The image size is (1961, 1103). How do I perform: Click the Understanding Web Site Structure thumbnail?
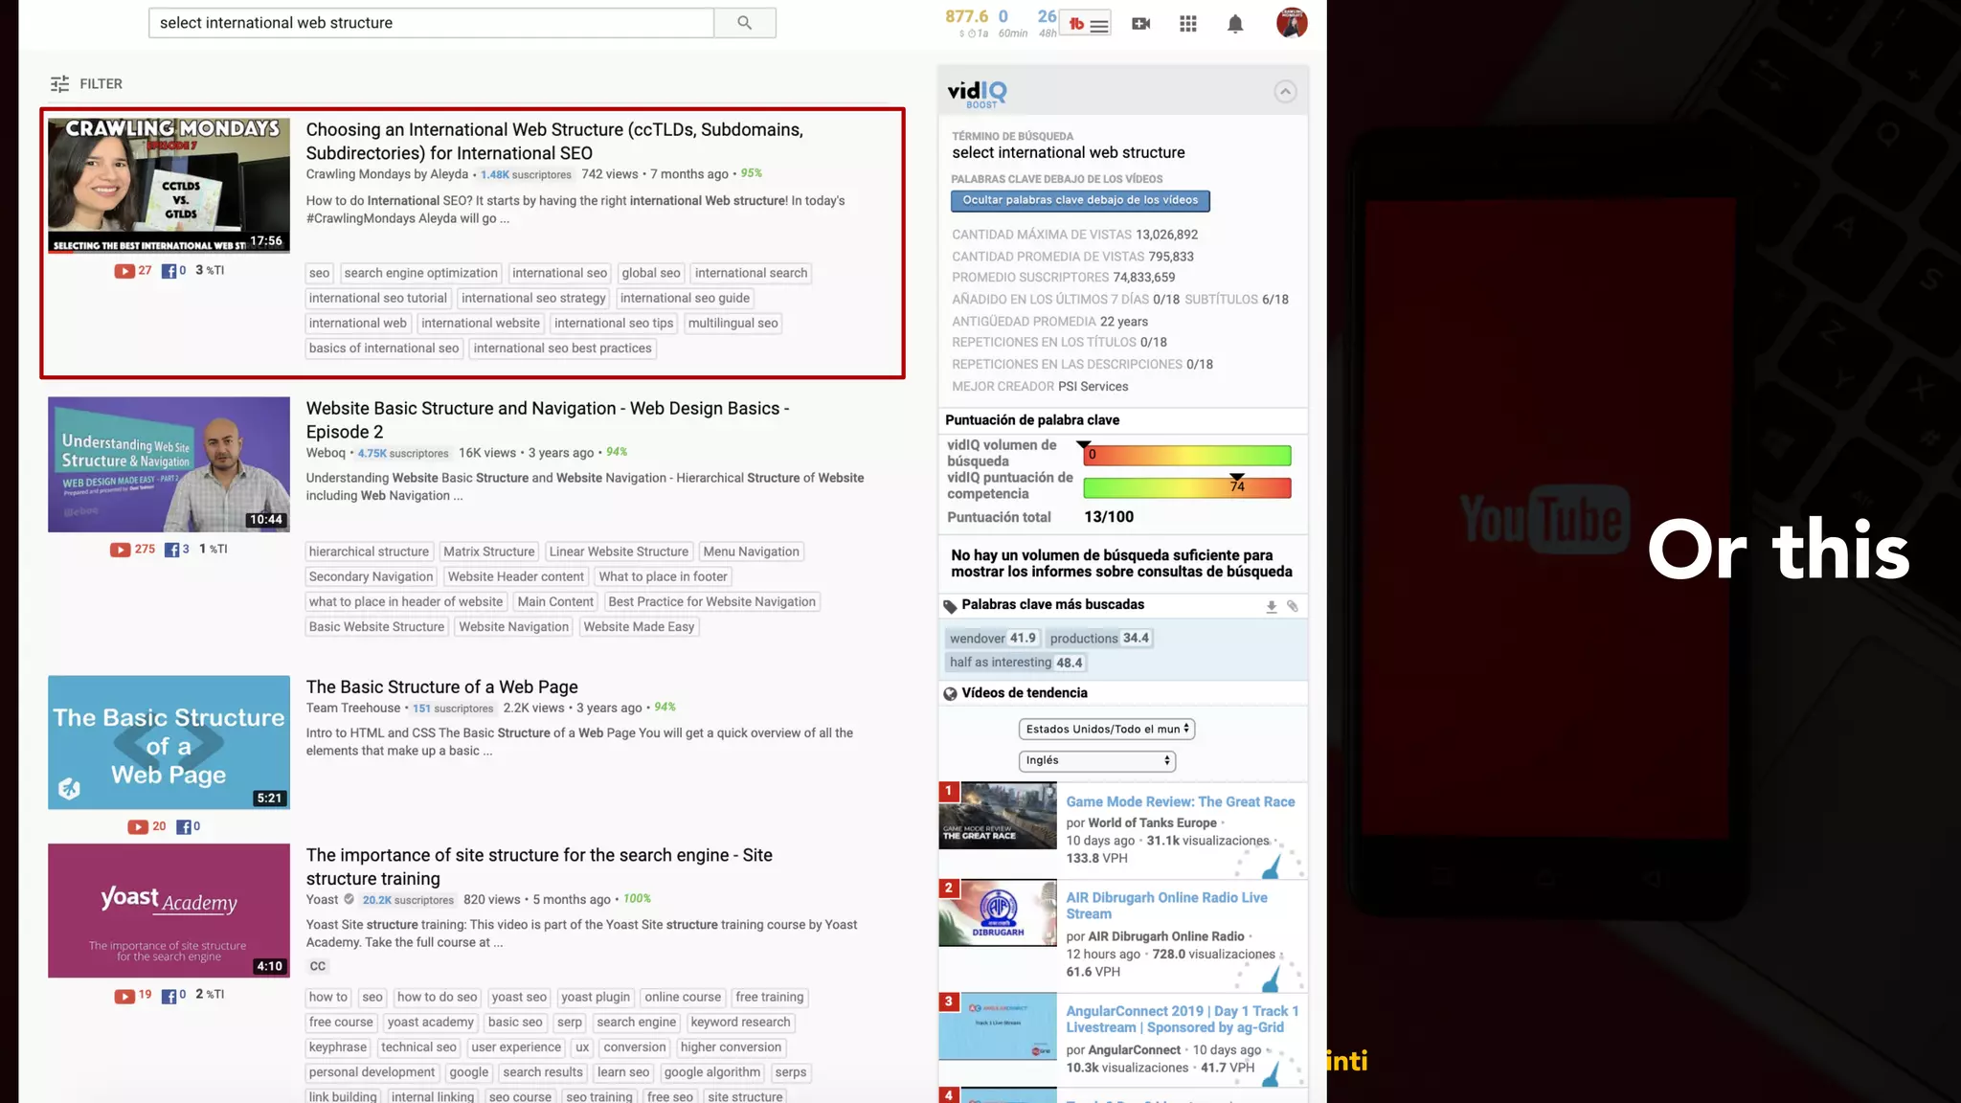click(169, 464)
